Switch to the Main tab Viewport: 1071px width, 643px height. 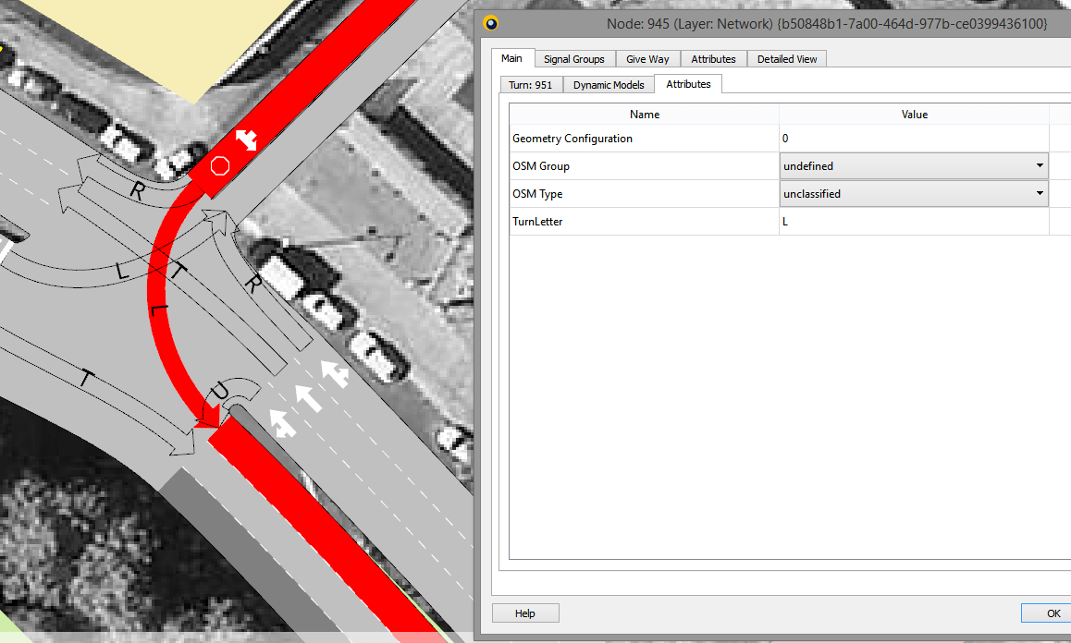[511, 59]
